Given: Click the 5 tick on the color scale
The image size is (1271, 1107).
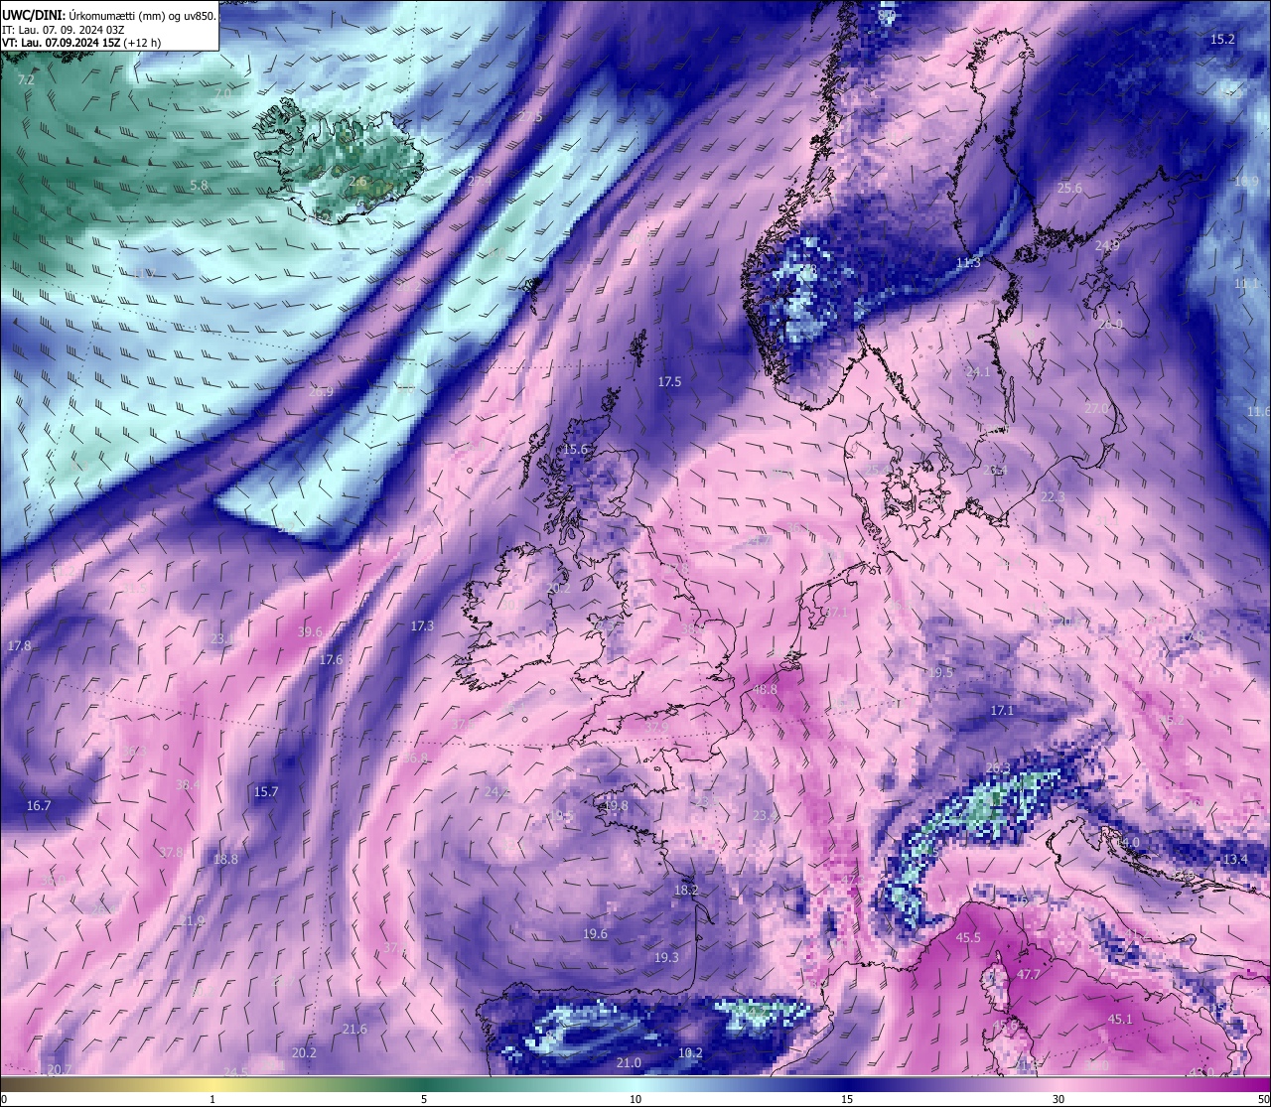Looking at the screenshot, I should 424,1099.
